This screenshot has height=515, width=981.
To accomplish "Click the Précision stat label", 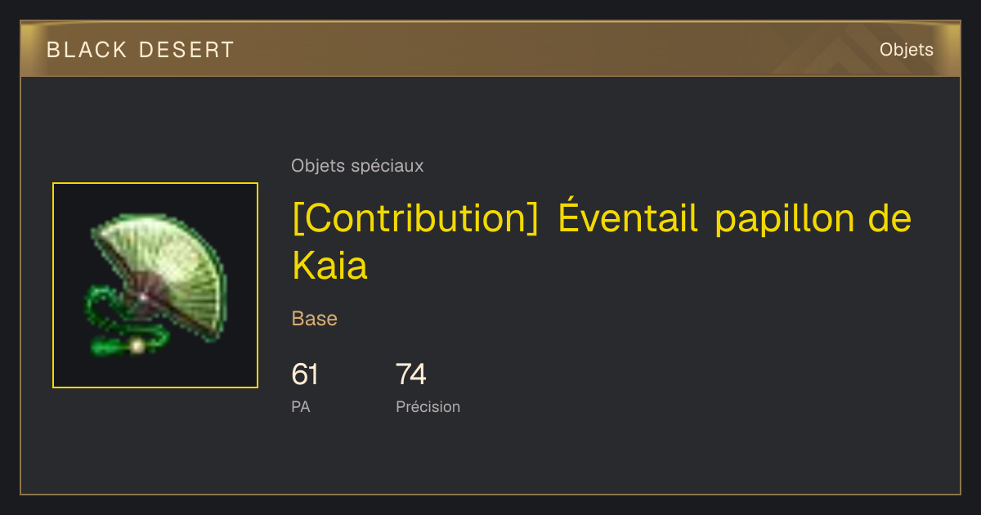I will (x=428, y=406).
